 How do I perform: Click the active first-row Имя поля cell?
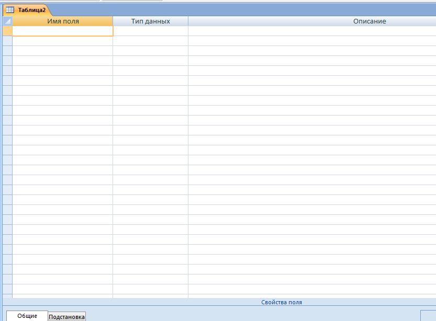pos(63,31)
